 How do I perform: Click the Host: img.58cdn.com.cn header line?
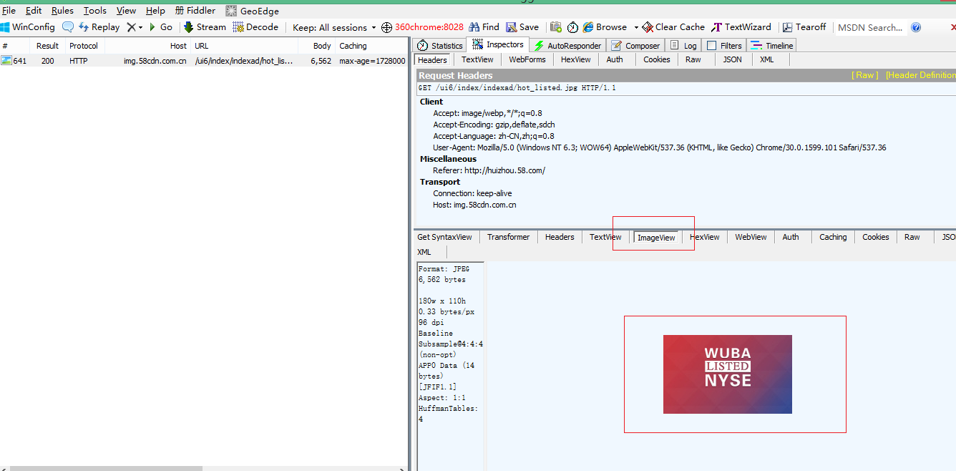click(x=474, y=205)
